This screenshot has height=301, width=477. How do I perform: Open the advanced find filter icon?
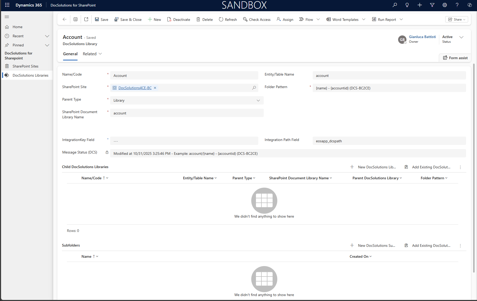[x=432, y=5]
